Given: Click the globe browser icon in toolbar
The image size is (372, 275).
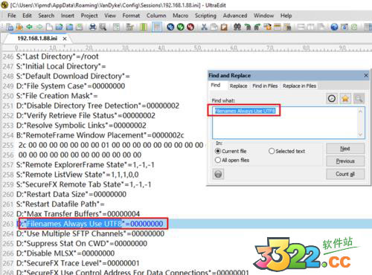Looking at the screenshot, I should (x=334, y=27).
